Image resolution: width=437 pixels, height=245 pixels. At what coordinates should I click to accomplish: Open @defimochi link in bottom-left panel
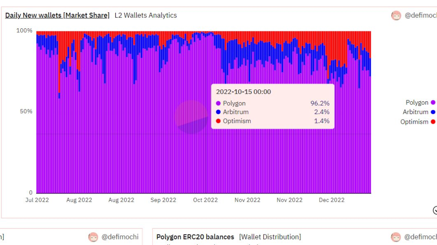[x=120, y=237]
